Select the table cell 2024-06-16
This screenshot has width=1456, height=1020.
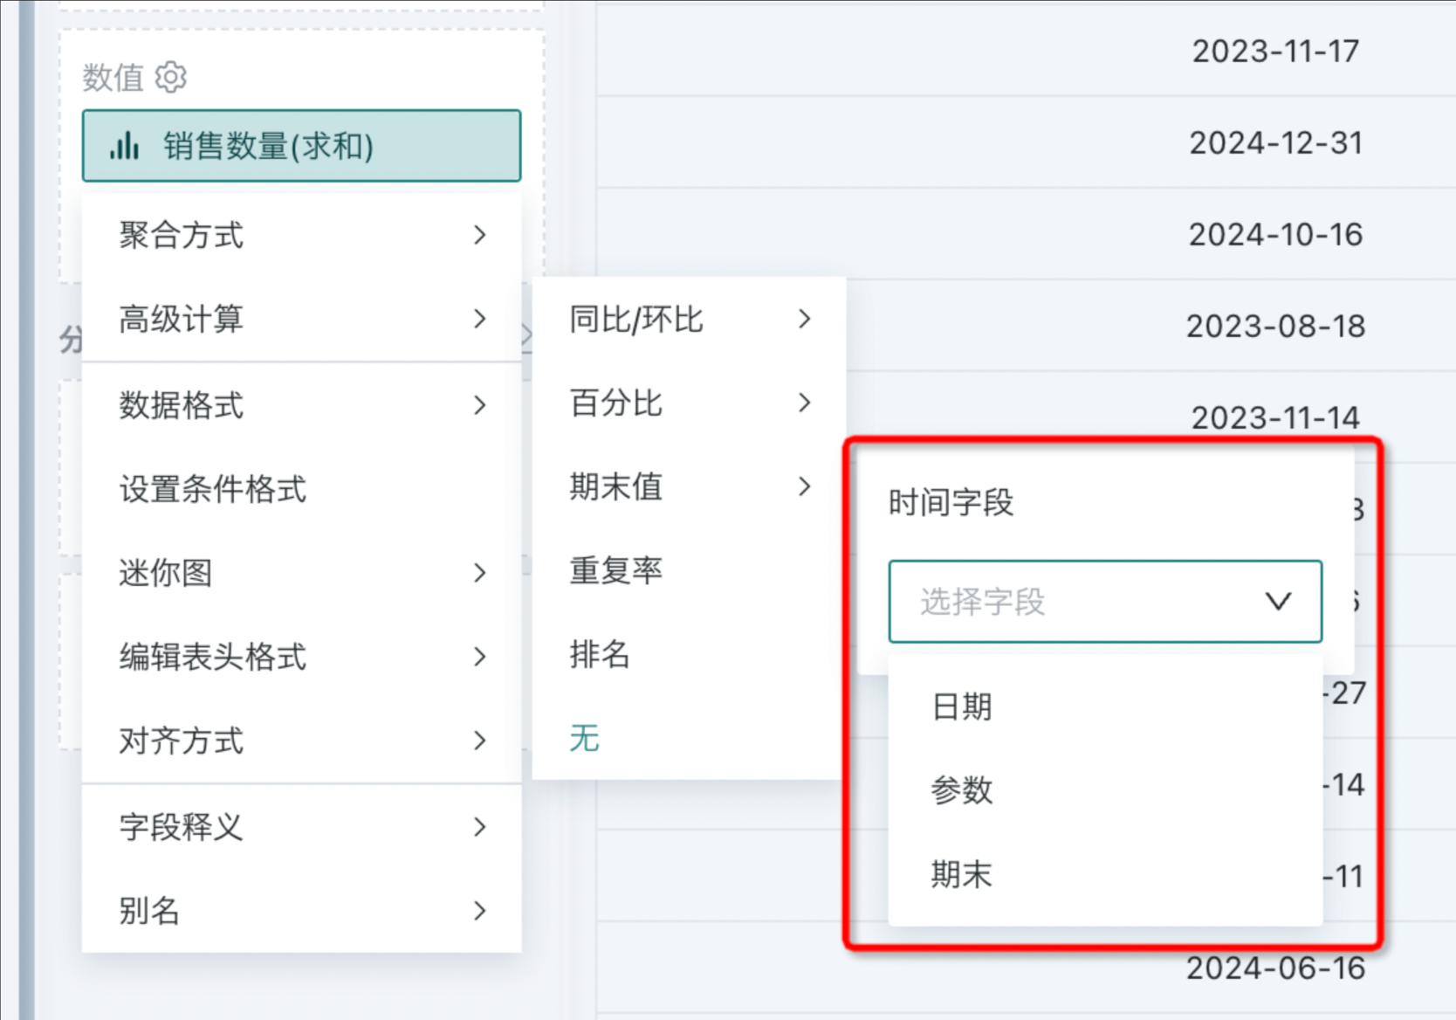tap(1275, 968)
